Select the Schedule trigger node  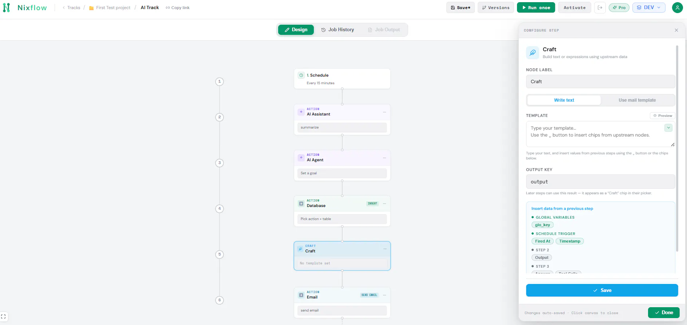click(342, 79)
